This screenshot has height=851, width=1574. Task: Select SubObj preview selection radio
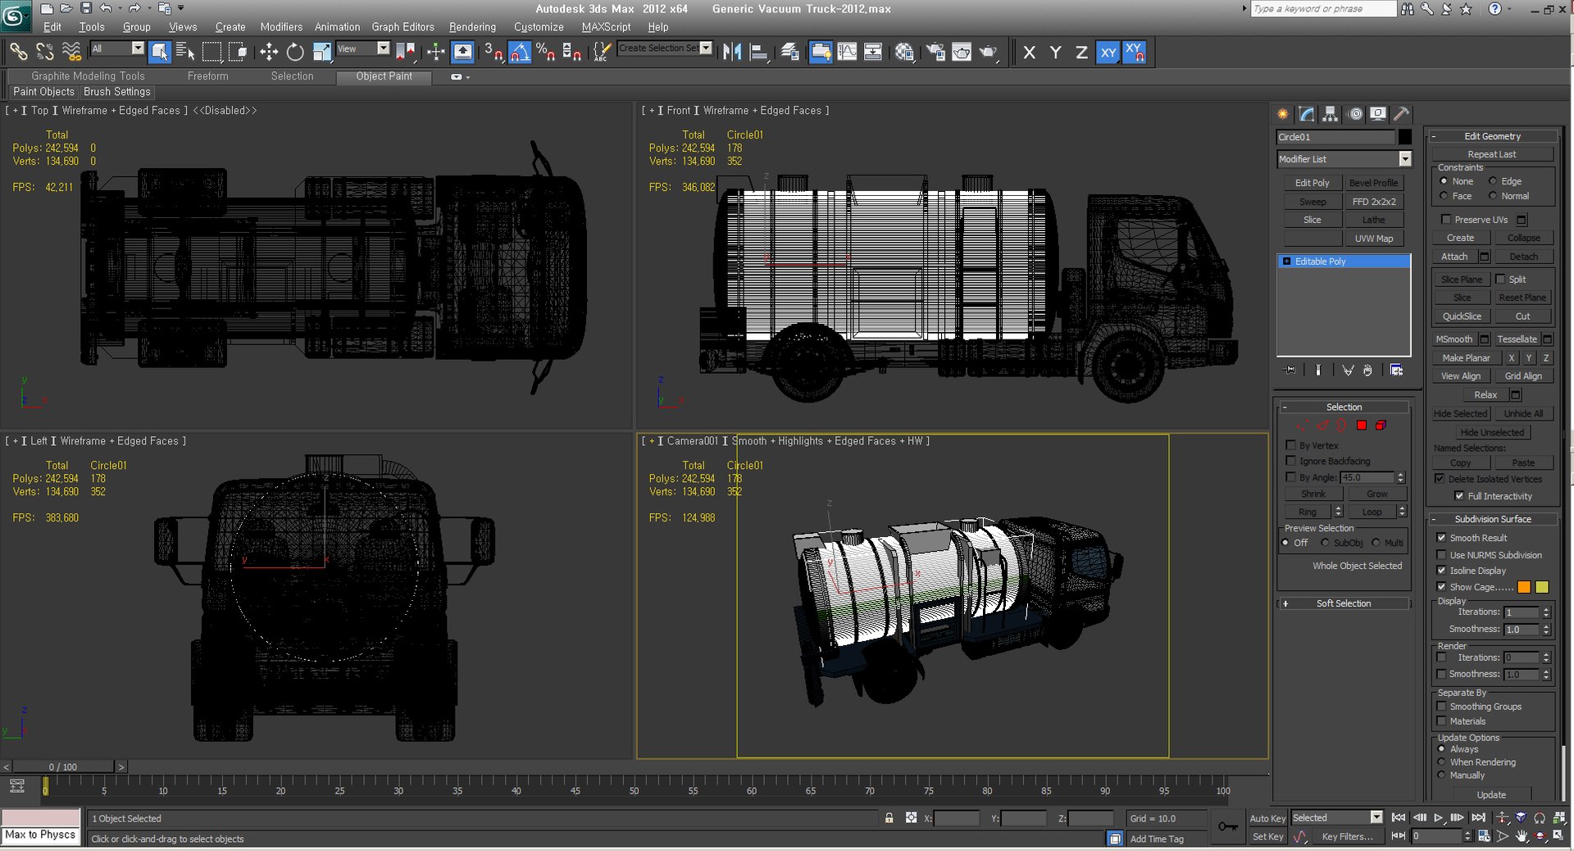(x=1325, y=543)
